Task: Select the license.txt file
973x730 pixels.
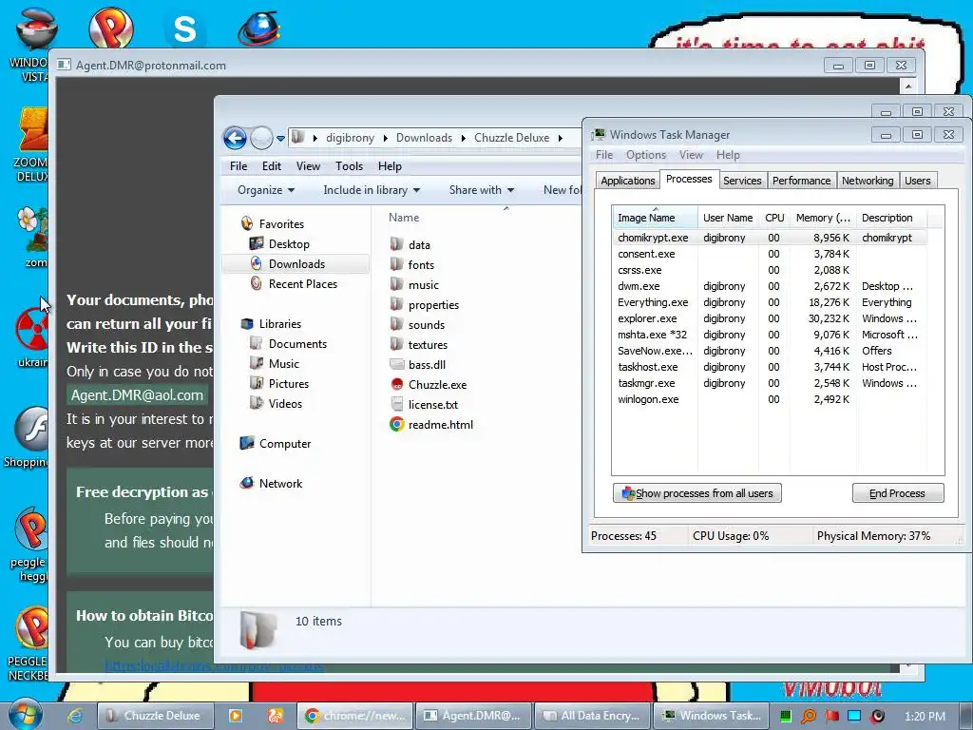Action: pyautogui.click(x=432, y=405)
